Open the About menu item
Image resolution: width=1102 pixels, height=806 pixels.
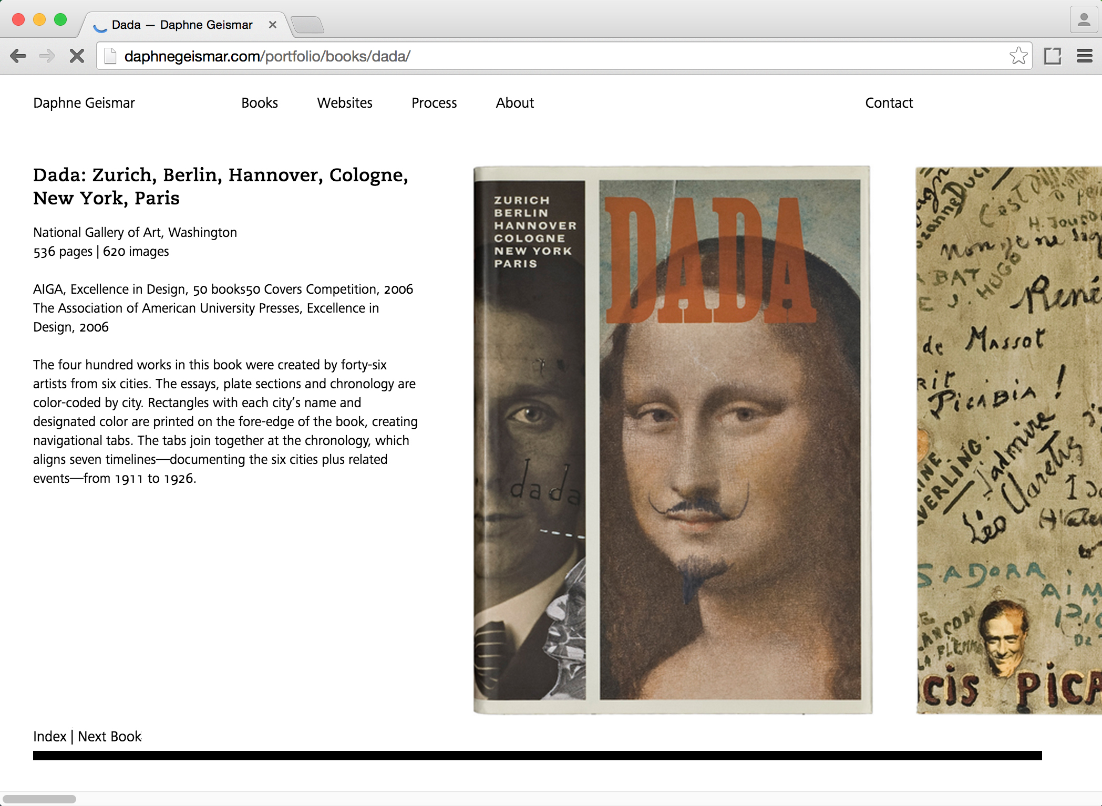(515, 103)
